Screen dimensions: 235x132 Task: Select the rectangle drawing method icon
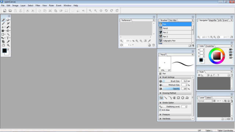[x=178, y=98]
